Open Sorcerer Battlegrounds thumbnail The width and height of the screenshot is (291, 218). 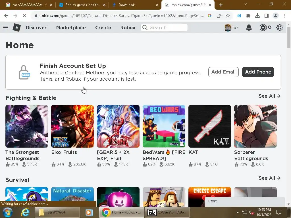pyautogui.click(x=255, y=126)
